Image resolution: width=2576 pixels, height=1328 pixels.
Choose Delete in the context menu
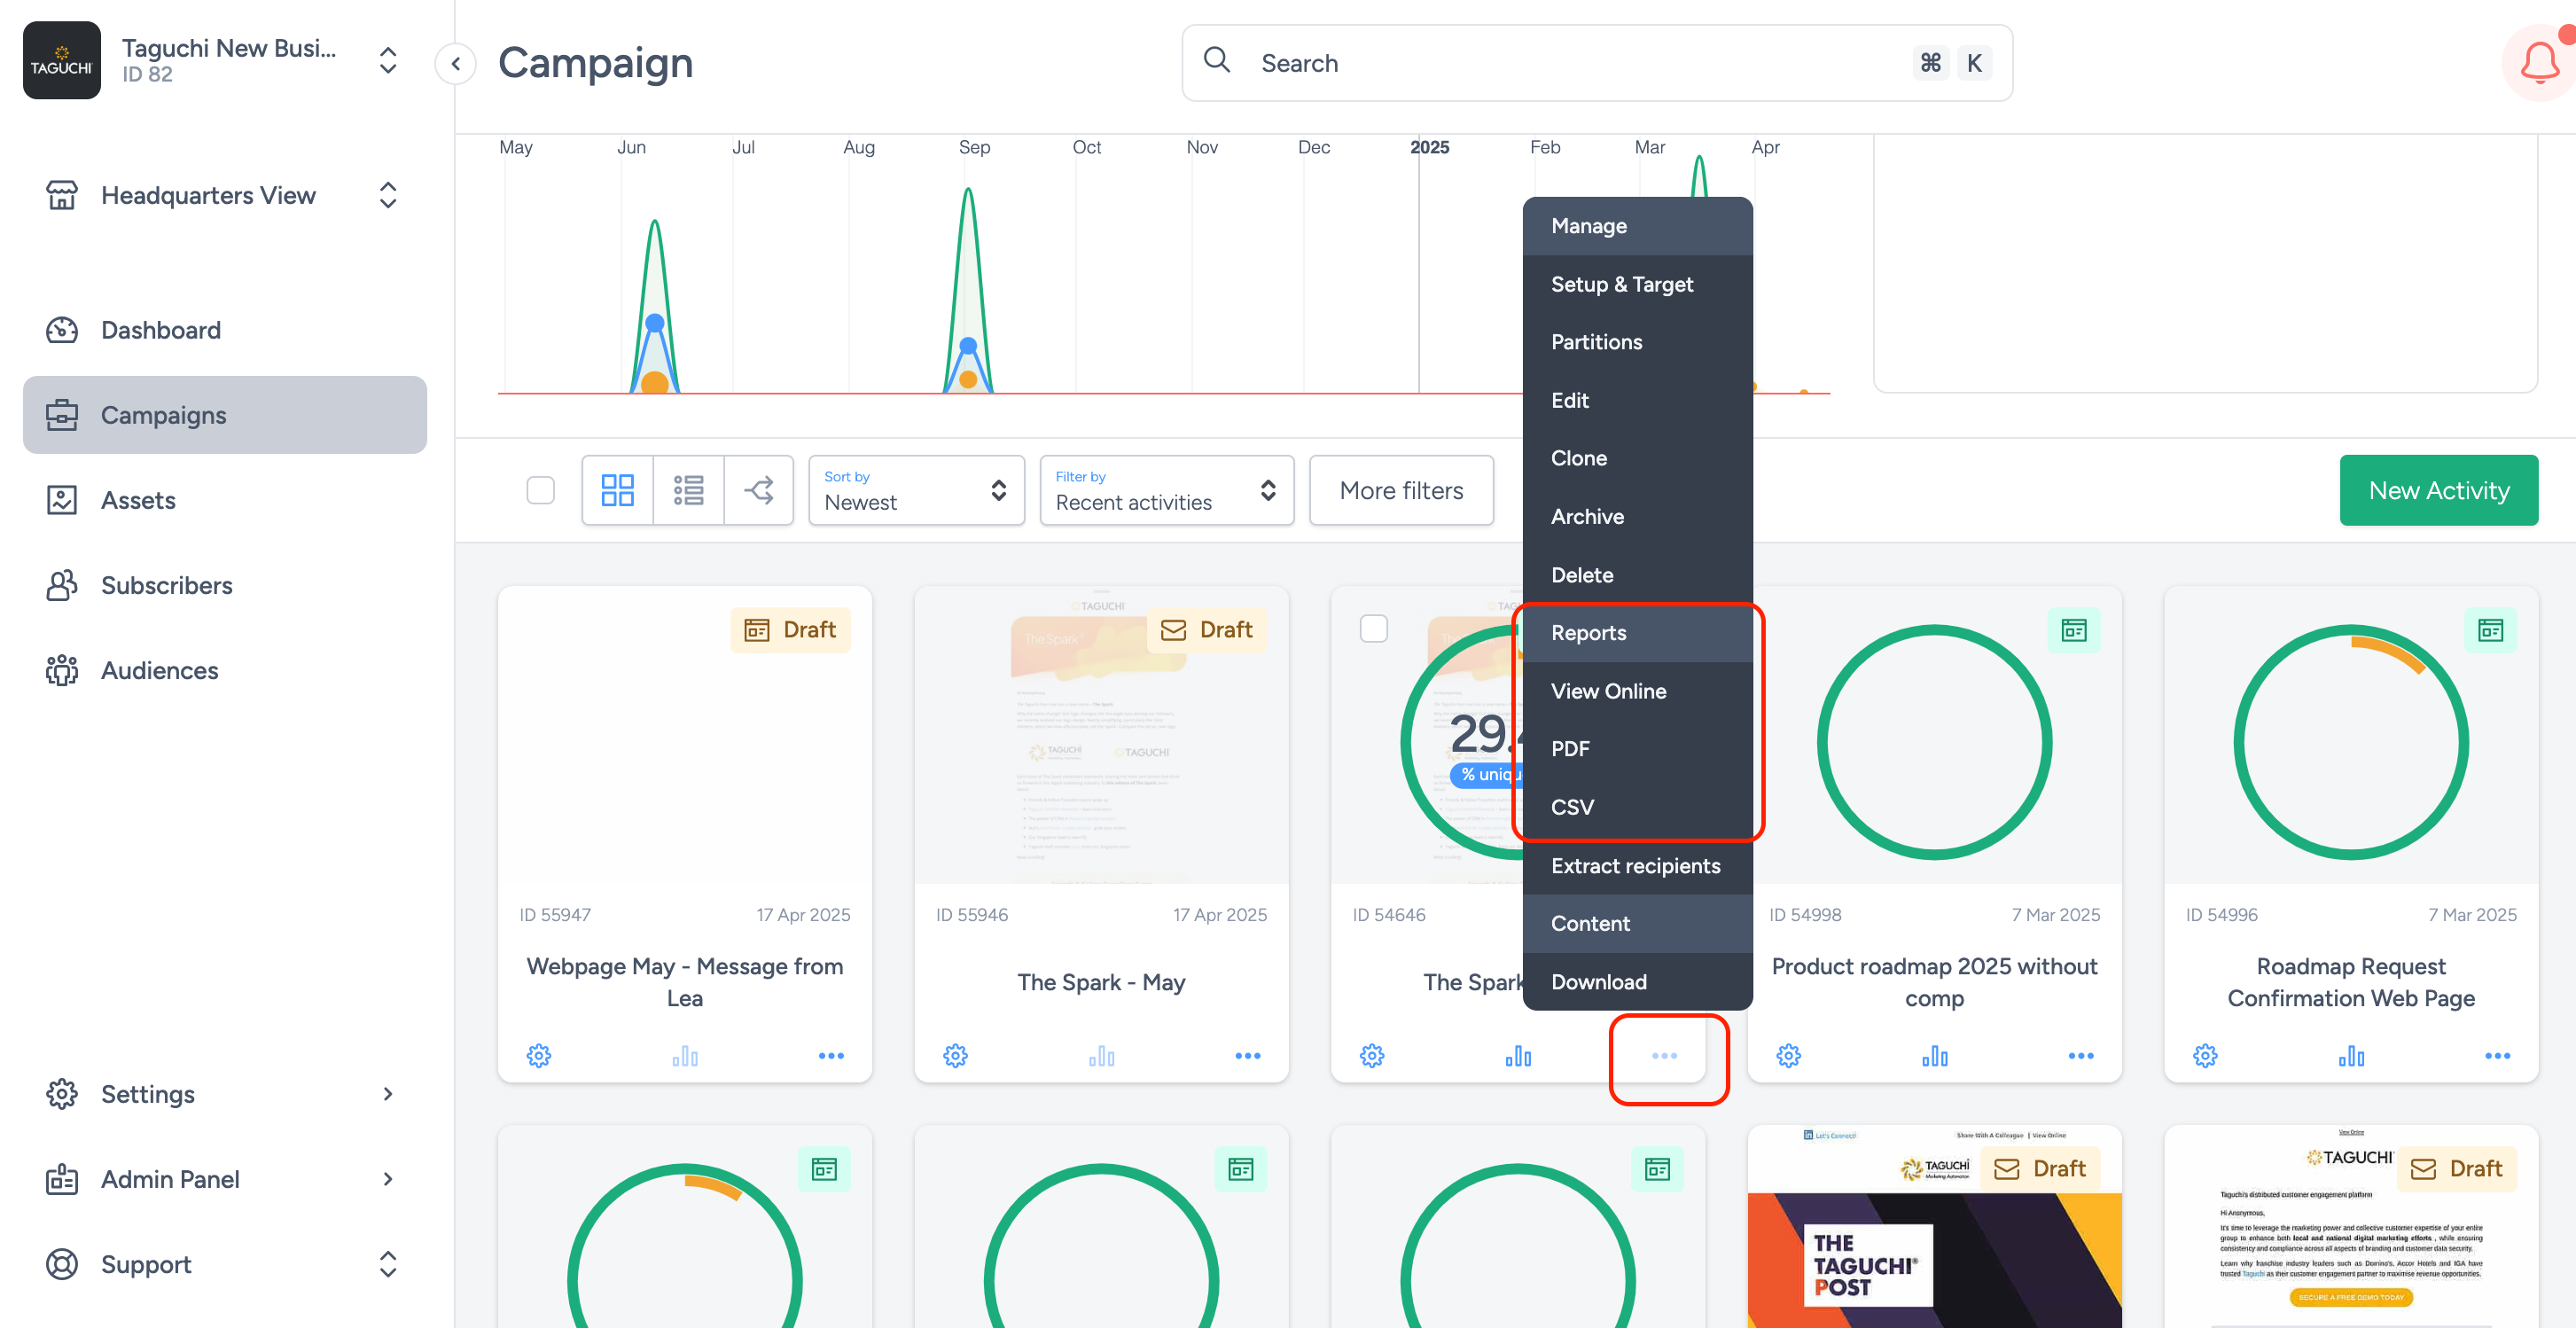[1637, 575]
